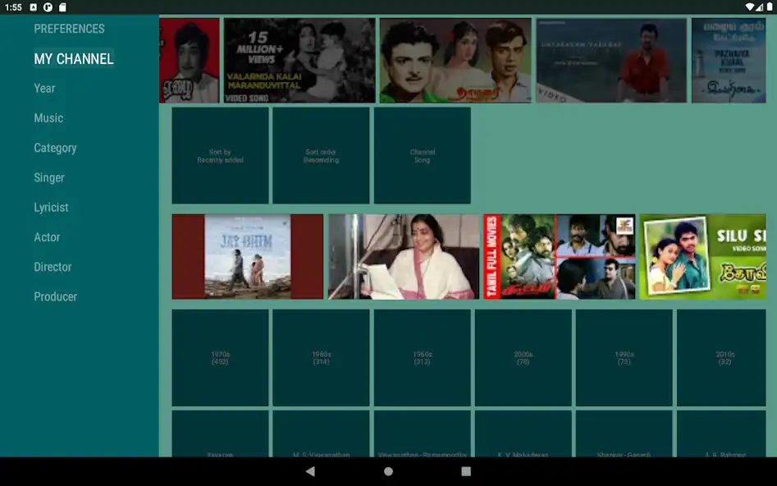
Task: Open the 1990s decade tile
Action: point(624,358)
